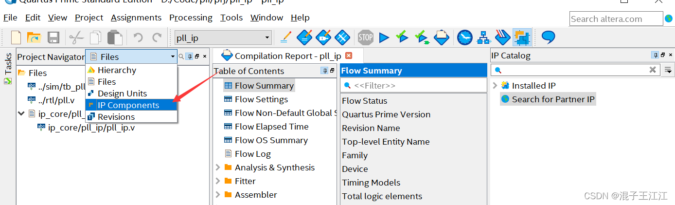Undo the last action

pos(138,37)
